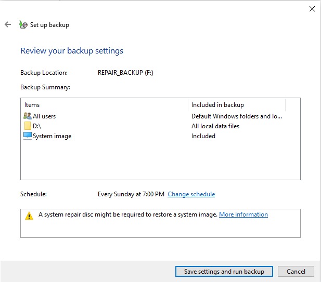Click the All users icon
Viewport: 321px width, 282px height.
tap(28, 116)
